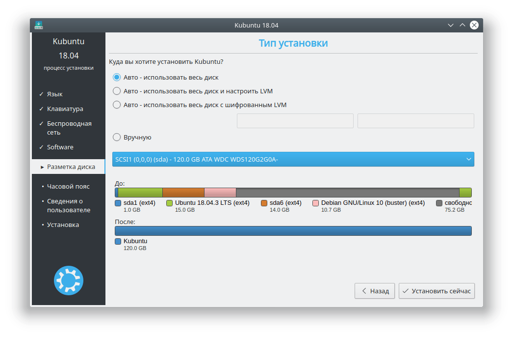This screenshot has height=337, width=513.
Task: Click the '15.0 GB' Ubuntu size label
Action: coord(185,210)
